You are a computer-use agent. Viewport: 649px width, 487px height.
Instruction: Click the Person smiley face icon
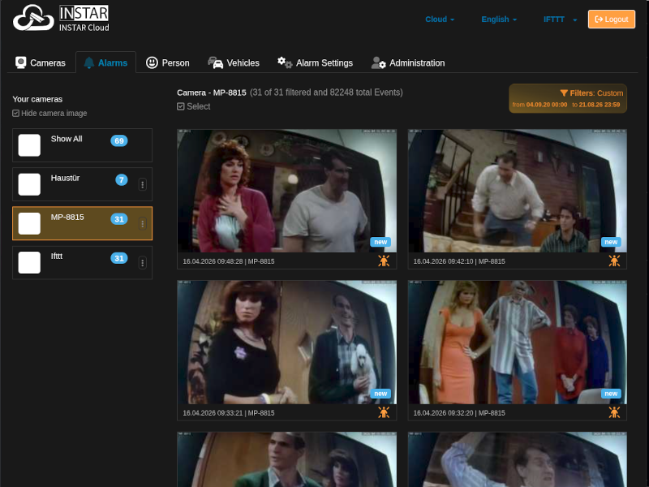pyautogui.click(x=152, y=62)
